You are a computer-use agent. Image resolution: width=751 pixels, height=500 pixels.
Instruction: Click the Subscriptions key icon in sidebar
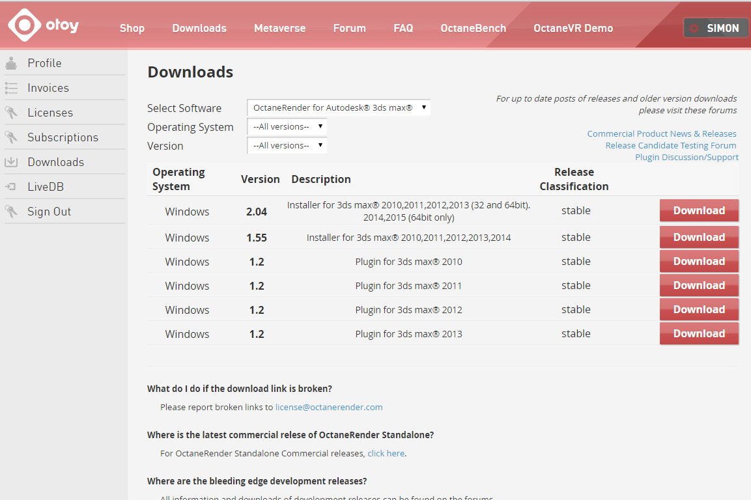[x=11, y=137]
